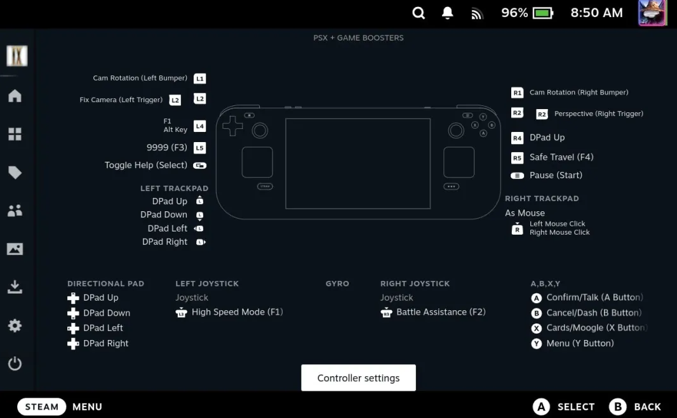Click the B button glyph beside Cancel/Dash
This screenshot has width=677, height=418.
(536, 313)
